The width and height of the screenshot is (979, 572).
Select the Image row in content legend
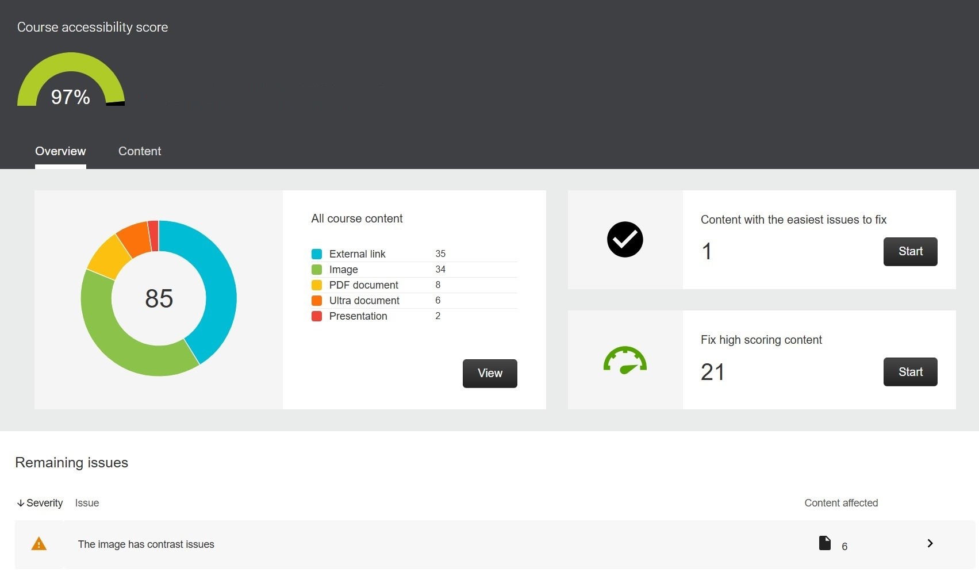(343, 269)
